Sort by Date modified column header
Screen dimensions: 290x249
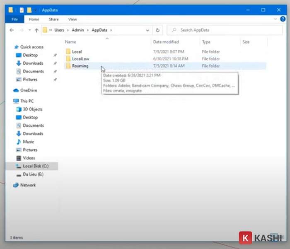166,42
